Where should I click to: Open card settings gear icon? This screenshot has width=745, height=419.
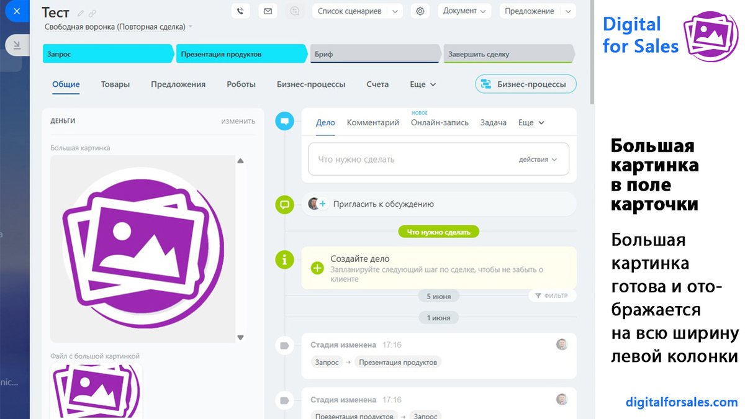pyautogui.click(x=420, y=11)
